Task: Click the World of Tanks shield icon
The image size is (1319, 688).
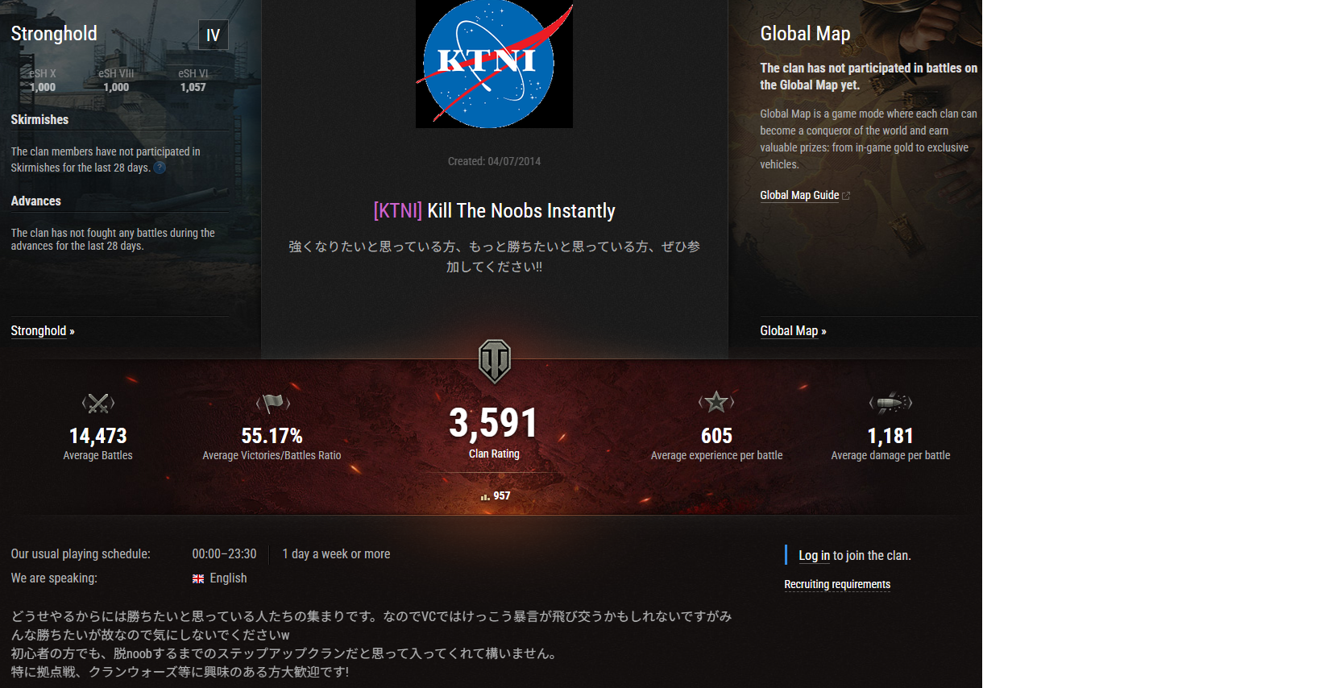Action: coord(494,360)
